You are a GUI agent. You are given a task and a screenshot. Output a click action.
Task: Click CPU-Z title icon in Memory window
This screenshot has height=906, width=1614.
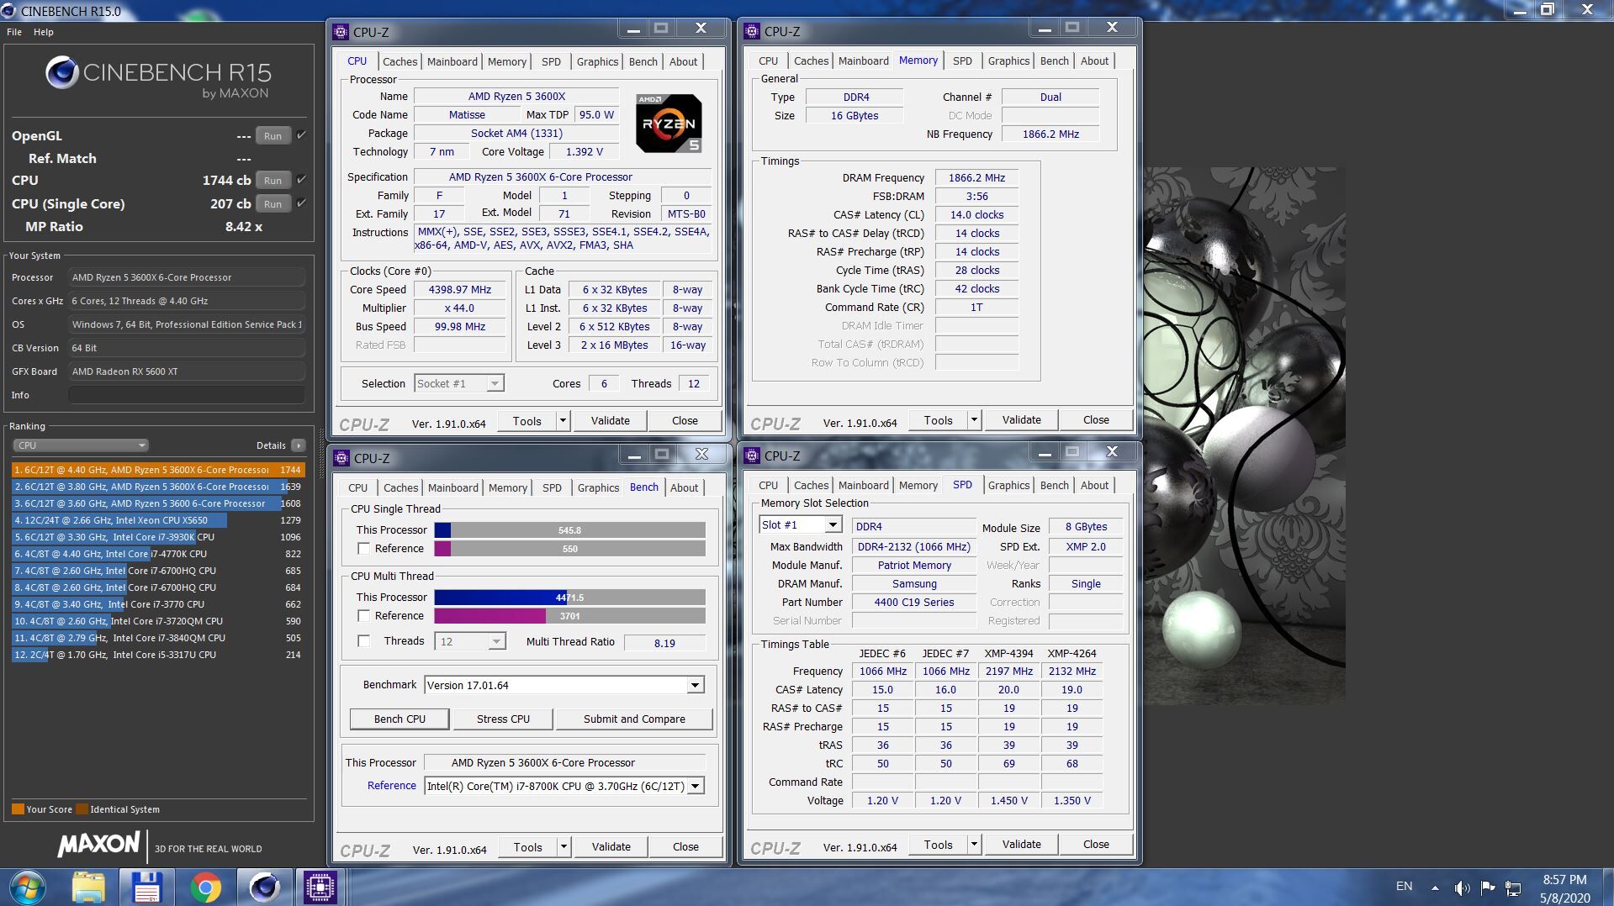point(752,31)
